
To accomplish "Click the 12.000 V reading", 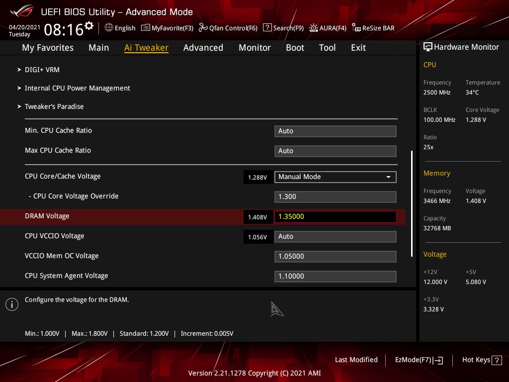I will pos(435,282).
